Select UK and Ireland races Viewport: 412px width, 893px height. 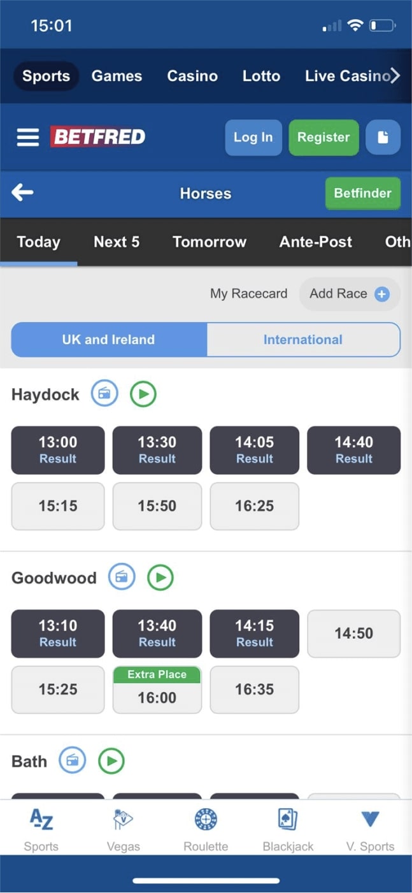pyautogui.click(x=108, y=340)
